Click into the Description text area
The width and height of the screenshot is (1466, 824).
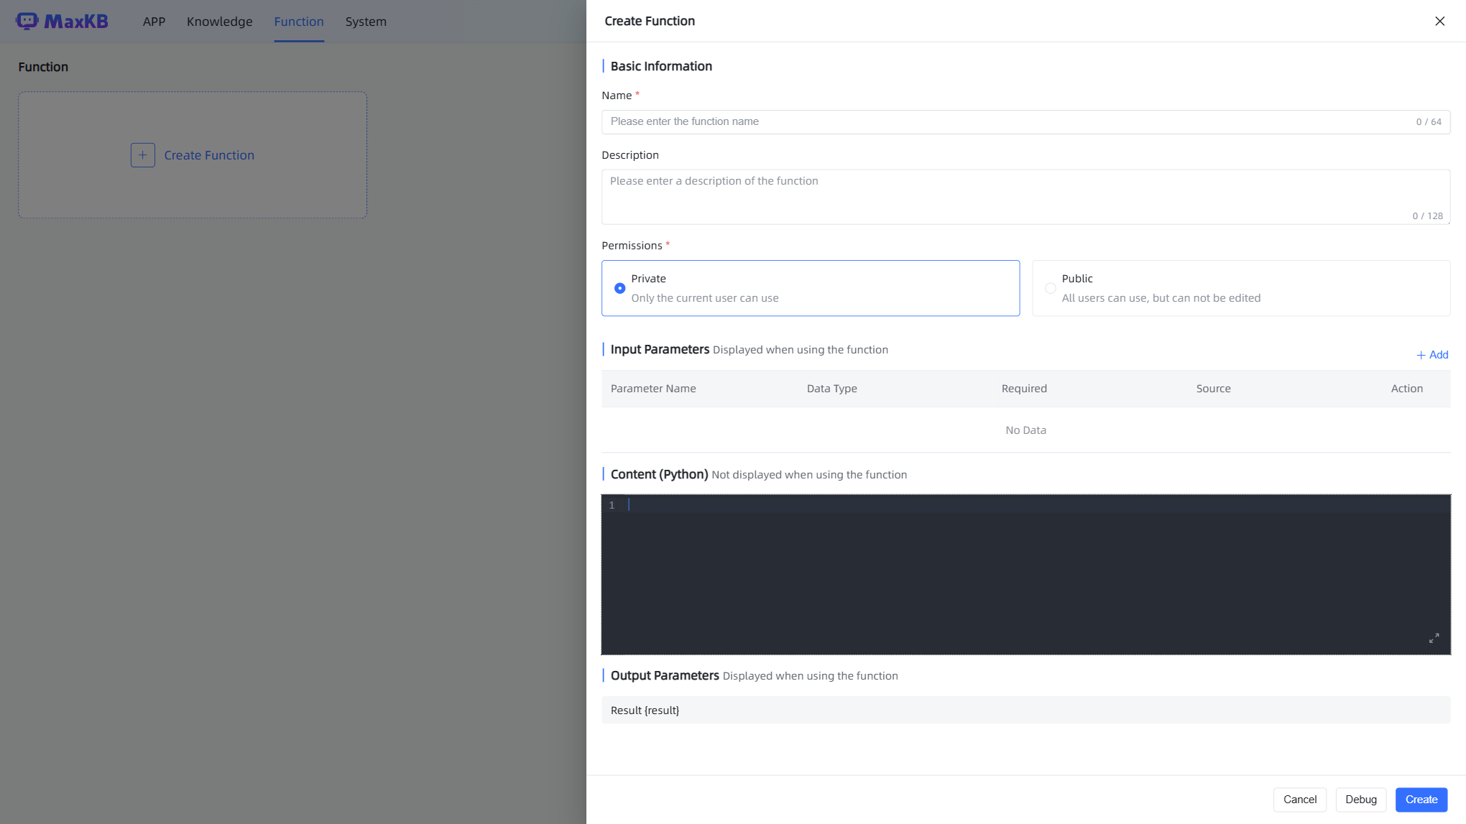pyautogui.click(x=1006, y=195)
